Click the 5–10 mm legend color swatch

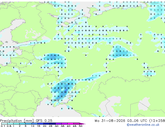(x=28, y=124)
